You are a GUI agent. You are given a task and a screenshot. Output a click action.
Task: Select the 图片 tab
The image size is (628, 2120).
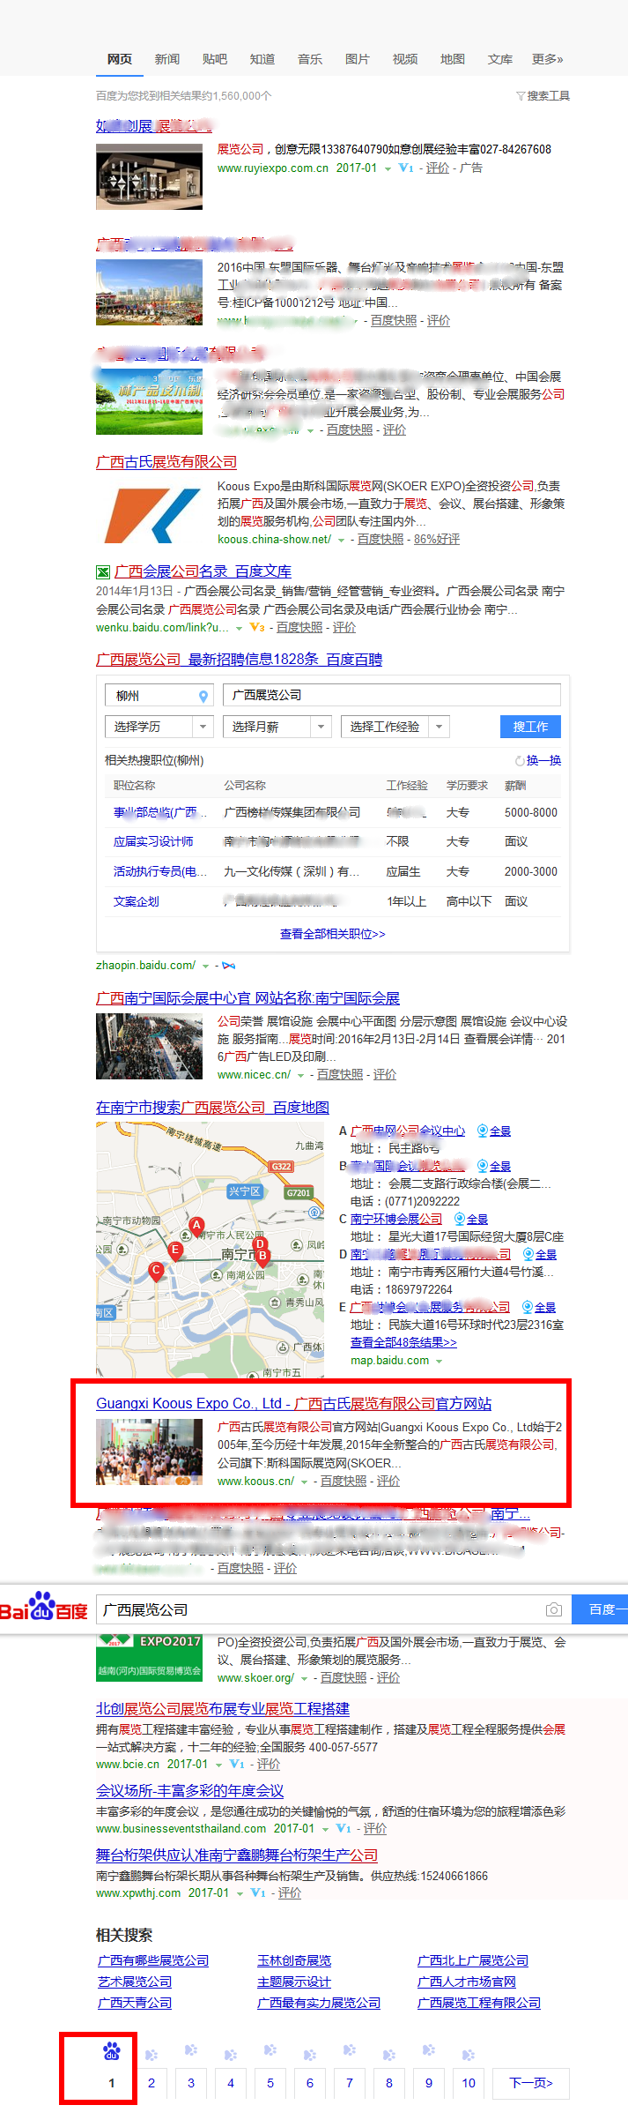click(x=358, y=59)
